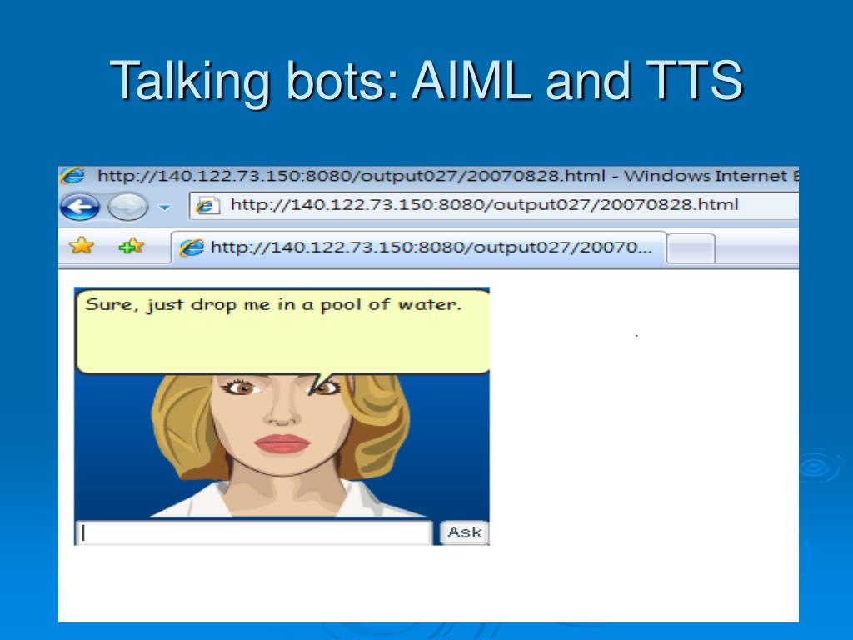Click slide title 'Talking bots: AIML and TTS'
This screenshot has height=640, width=853.
426,81
